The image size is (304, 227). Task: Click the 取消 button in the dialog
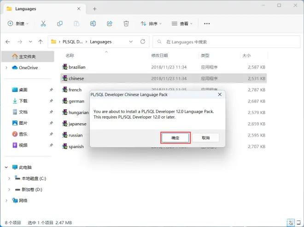205,138
